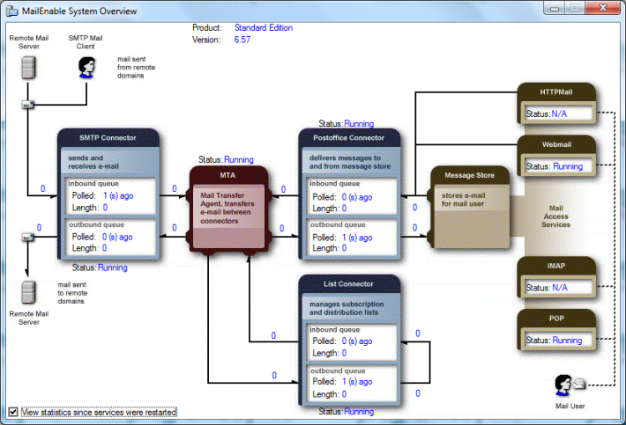Click the List Connector 'Status: Running' label
Screen dimensions: 626x425
click(347, 412)
